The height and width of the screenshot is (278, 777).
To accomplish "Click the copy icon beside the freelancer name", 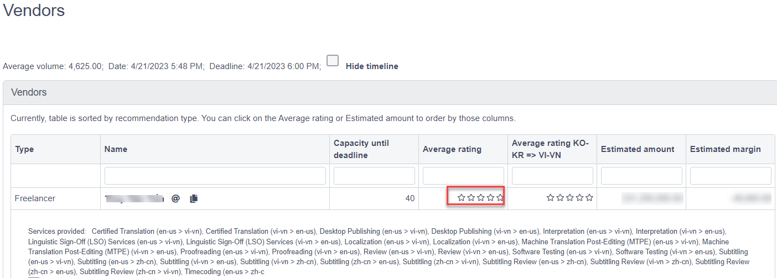I will click(194, 198).
